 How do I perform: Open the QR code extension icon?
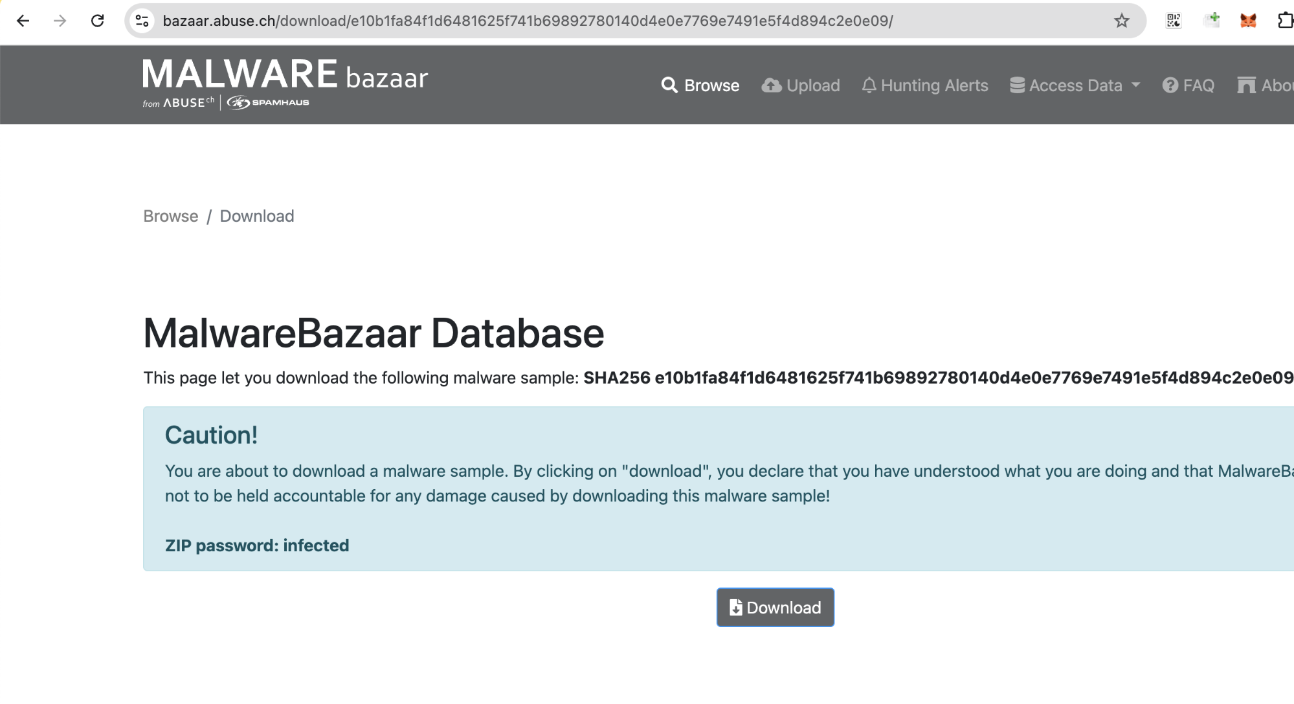coord(1174,21)
